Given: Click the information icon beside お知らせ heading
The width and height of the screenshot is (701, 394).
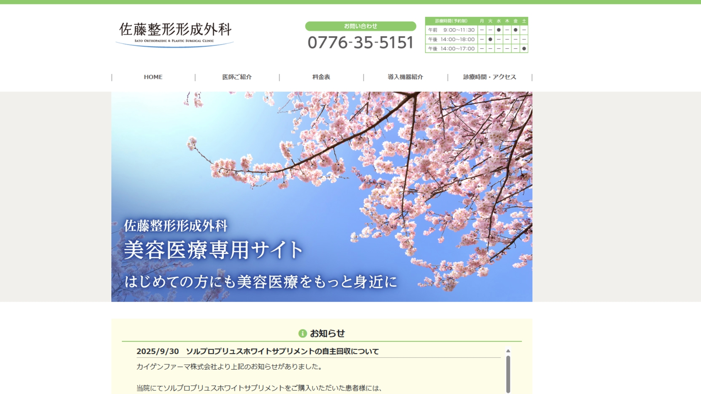Looking at the screenshot, I should coord(302,333).
